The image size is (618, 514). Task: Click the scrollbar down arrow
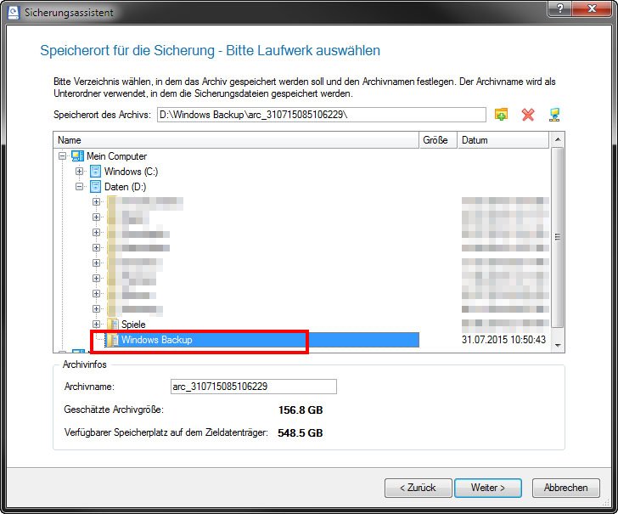coord(557,346)
